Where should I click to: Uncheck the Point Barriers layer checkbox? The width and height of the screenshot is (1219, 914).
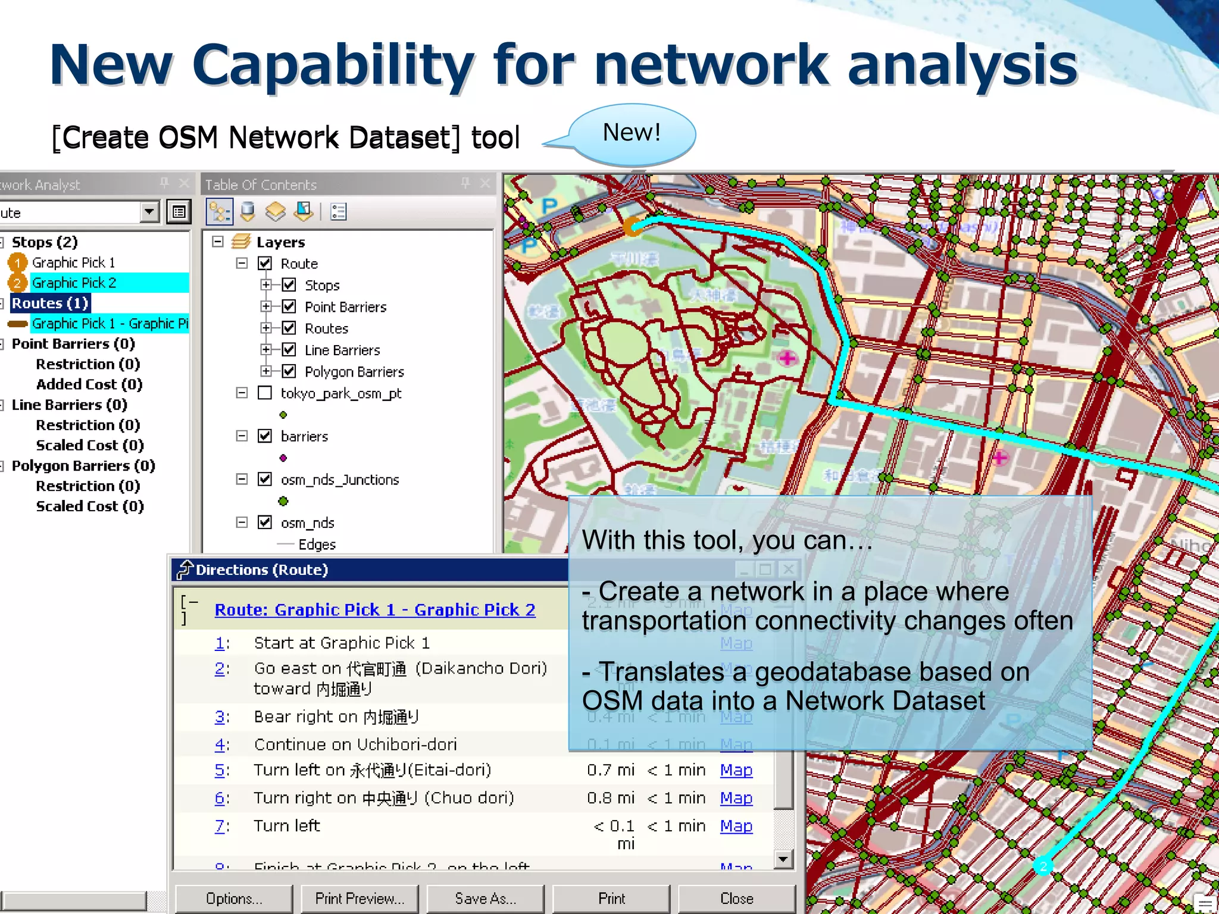(x=289, y=306)
